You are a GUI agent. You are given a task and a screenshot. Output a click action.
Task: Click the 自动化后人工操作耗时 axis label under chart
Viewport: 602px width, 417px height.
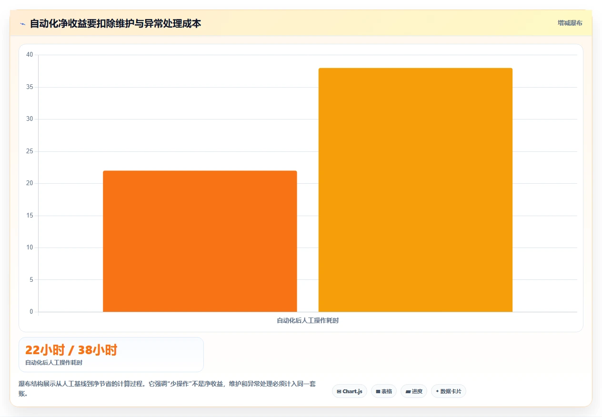308,320
